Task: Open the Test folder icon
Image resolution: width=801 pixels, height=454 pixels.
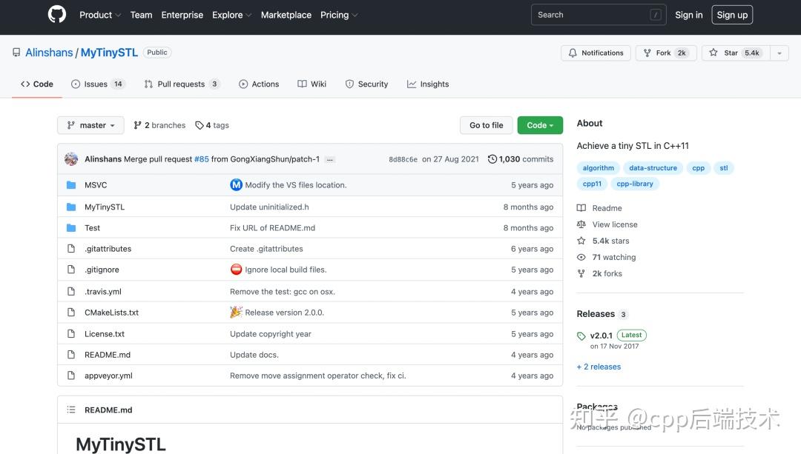Action: 71,228
